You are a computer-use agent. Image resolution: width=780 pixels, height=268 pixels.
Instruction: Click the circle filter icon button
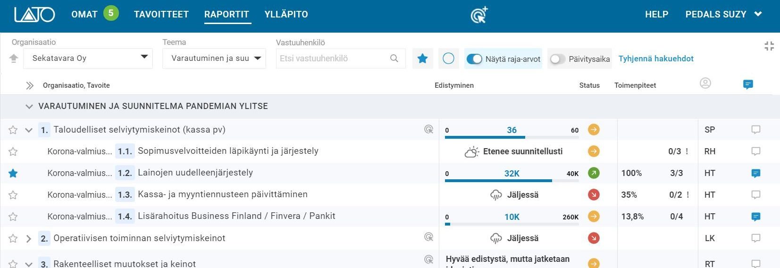tap(448, 59)
